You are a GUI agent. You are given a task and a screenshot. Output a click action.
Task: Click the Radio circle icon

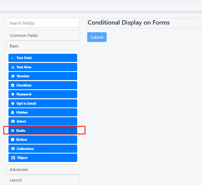pos(13,131)
